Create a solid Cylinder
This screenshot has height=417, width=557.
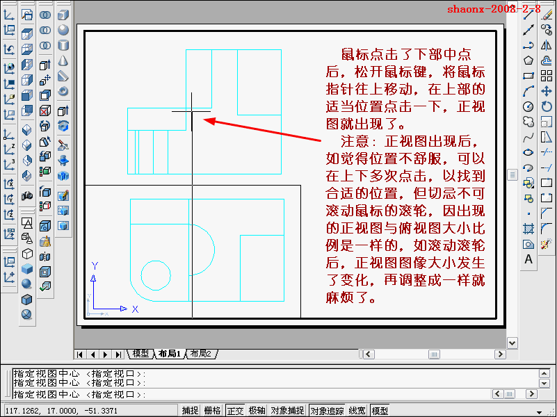63,45
